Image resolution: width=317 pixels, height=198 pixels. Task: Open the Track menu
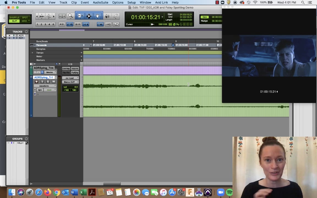(63, 2)
